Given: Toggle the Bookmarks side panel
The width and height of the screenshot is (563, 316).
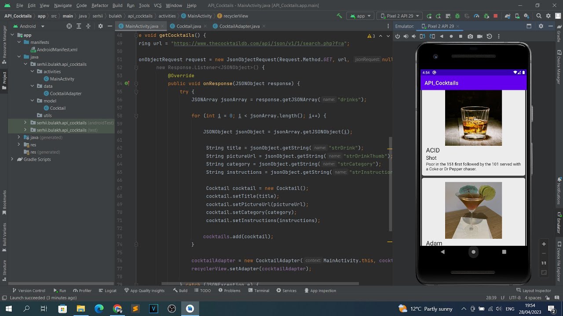Looking at the screenshot, I should 4,202.
